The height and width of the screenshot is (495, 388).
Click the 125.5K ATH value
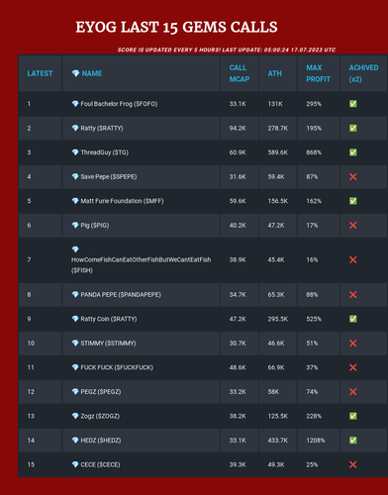point(278,416)
